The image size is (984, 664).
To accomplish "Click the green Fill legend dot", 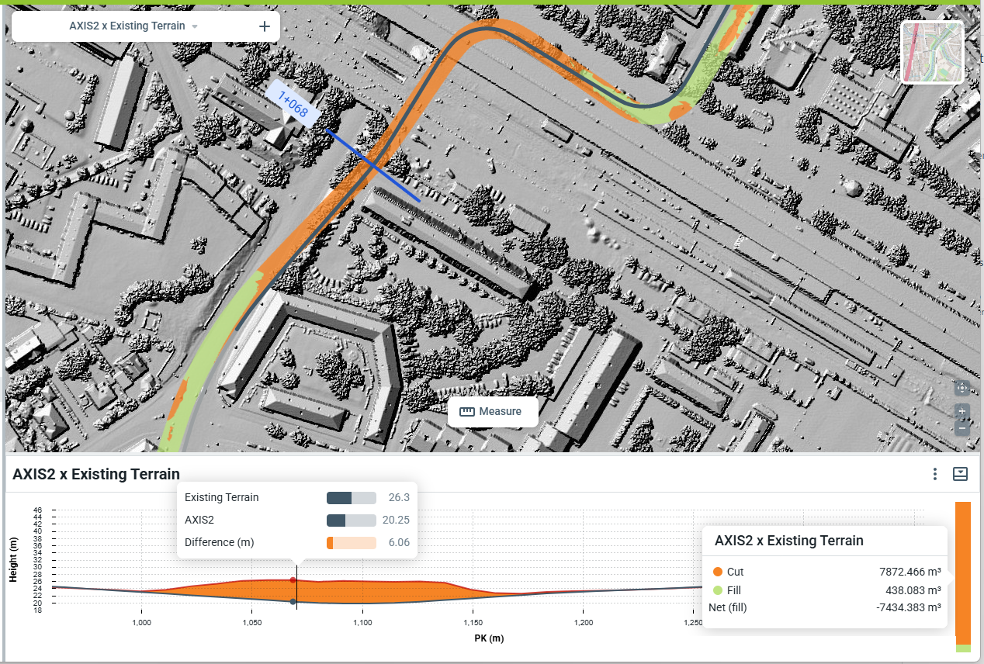I will coord(717,590).
